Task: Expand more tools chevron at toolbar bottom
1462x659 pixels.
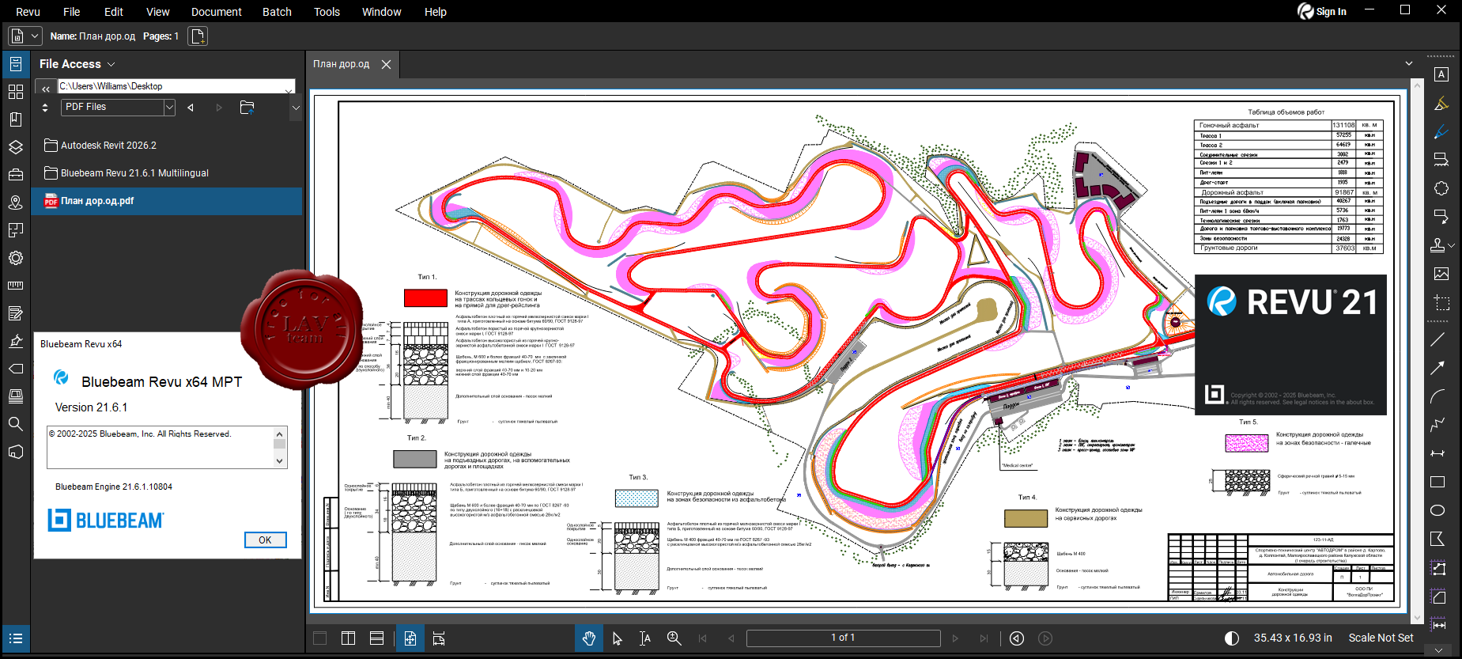Action: 1438,650
